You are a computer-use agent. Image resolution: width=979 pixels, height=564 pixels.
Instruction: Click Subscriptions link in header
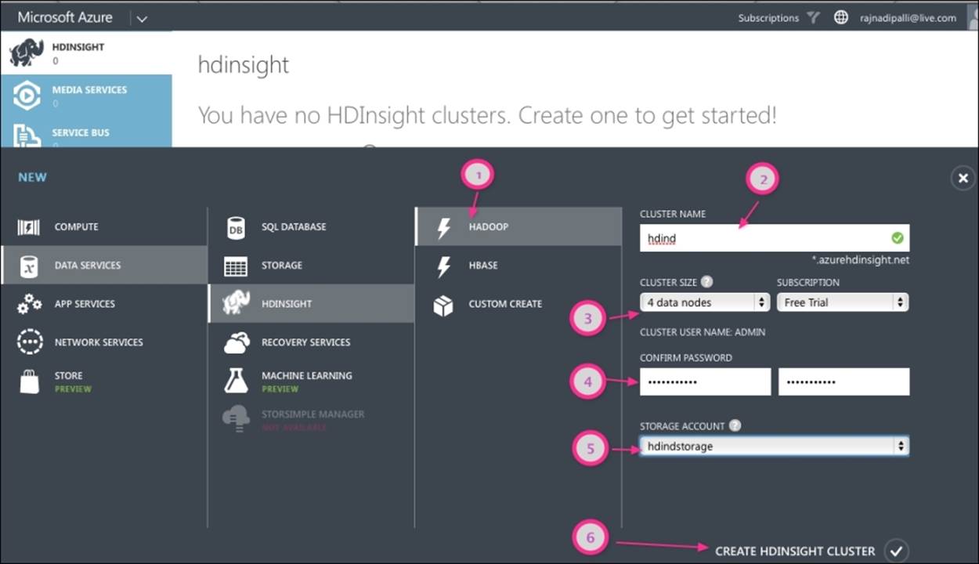click(x=768, y=18)
